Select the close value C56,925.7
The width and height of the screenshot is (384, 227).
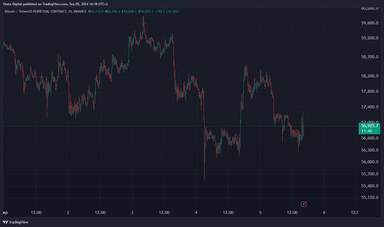146,11
